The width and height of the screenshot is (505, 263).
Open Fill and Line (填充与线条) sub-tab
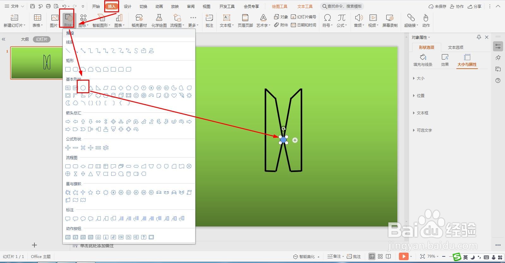click(423, 60)
